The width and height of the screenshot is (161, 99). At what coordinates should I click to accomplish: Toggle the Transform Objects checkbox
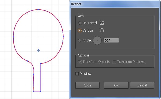point(80,62)
